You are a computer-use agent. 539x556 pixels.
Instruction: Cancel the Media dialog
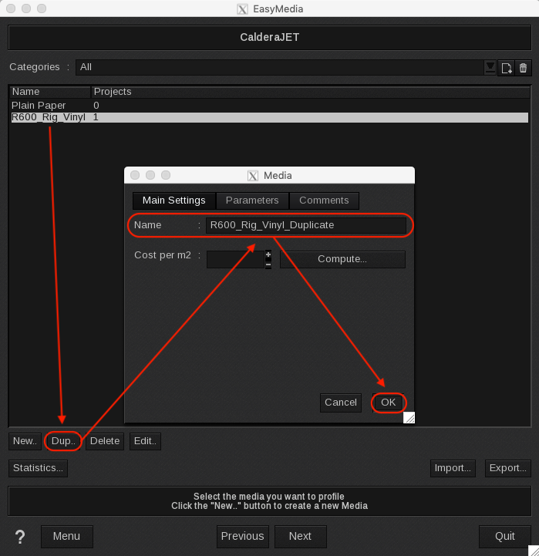[x=341, y=403]
